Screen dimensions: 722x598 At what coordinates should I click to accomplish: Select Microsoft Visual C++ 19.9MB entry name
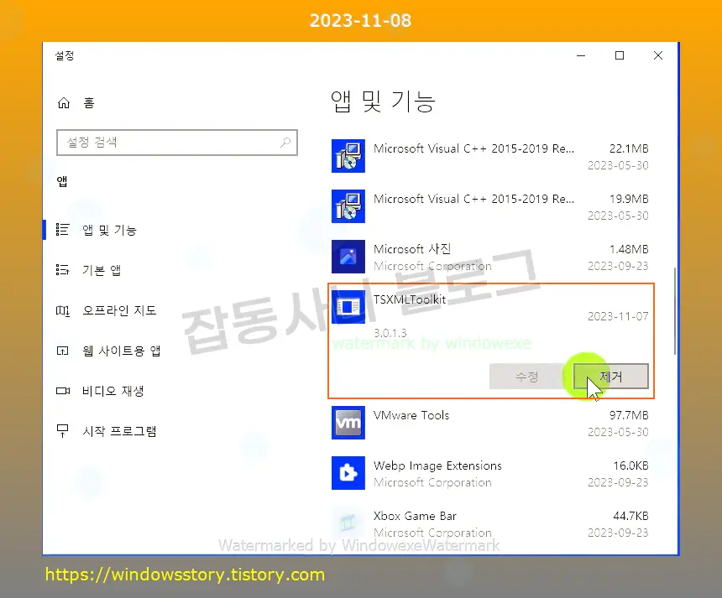pyautogui.click(x=473, y=199)
